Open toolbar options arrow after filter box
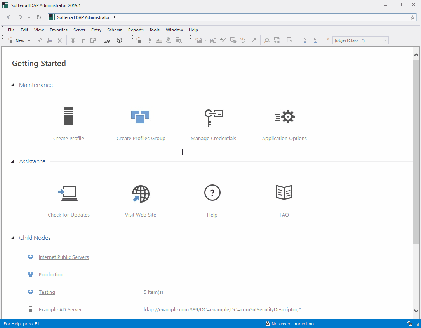This screenshot has width=421, height=328. click(392, 43)
